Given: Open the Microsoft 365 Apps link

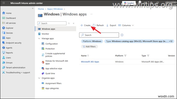Looking at the screenshot, I should coord(90,62).
